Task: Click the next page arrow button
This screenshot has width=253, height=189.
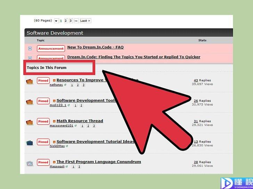Action: 76,21
